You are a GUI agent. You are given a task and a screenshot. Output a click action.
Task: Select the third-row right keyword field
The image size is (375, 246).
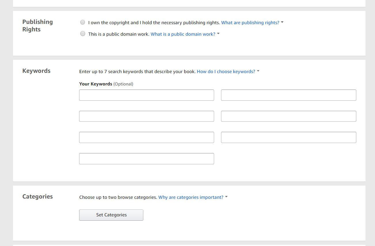coord(288,138)
